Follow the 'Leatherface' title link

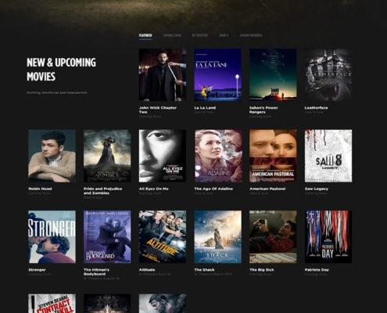coord(316,108)
